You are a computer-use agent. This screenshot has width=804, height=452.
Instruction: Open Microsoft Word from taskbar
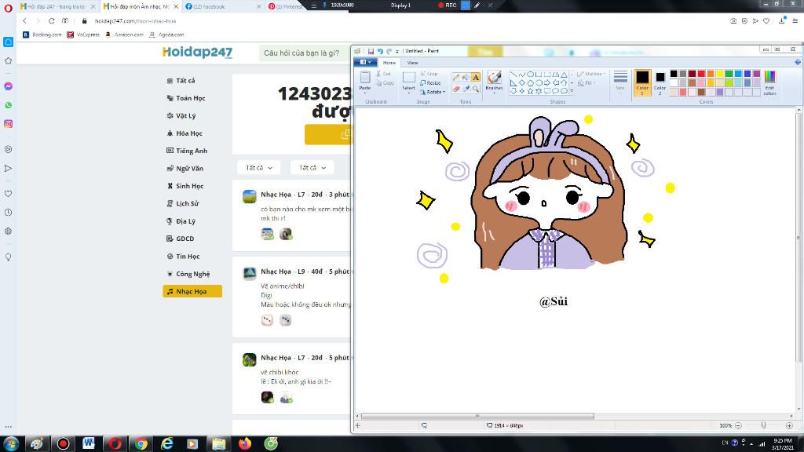[89, 443]
